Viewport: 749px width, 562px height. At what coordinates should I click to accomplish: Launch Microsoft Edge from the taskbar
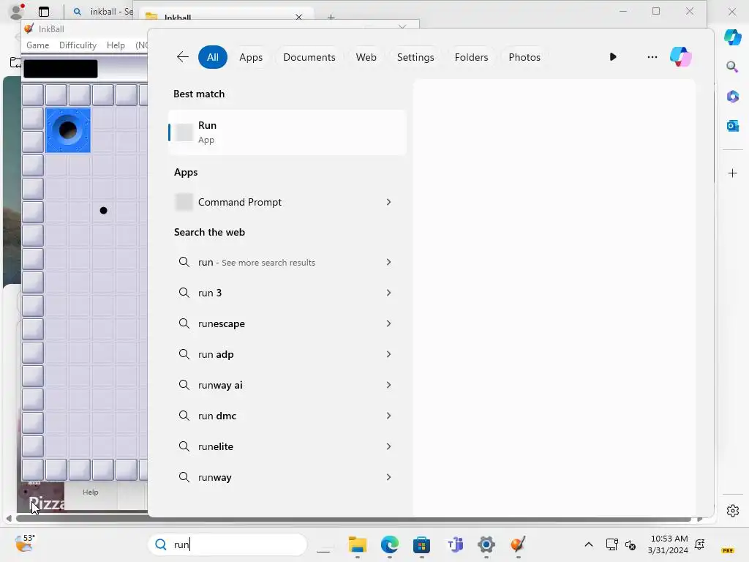pyautogui.click(x=390, y=544)
